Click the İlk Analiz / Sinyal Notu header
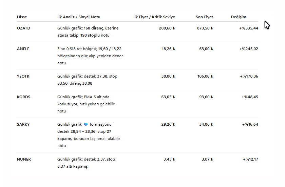Screen dimensions: 285x187 79,17
